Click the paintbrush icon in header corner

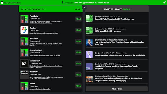[x=164, y=3]
